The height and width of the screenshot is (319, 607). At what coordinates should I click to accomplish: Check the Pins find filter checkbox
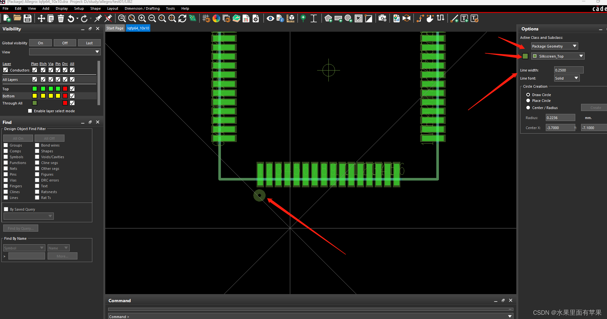pos(6,174)
